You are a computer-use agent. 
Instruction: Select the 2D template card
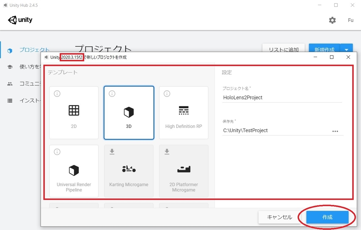coord(74,113)
